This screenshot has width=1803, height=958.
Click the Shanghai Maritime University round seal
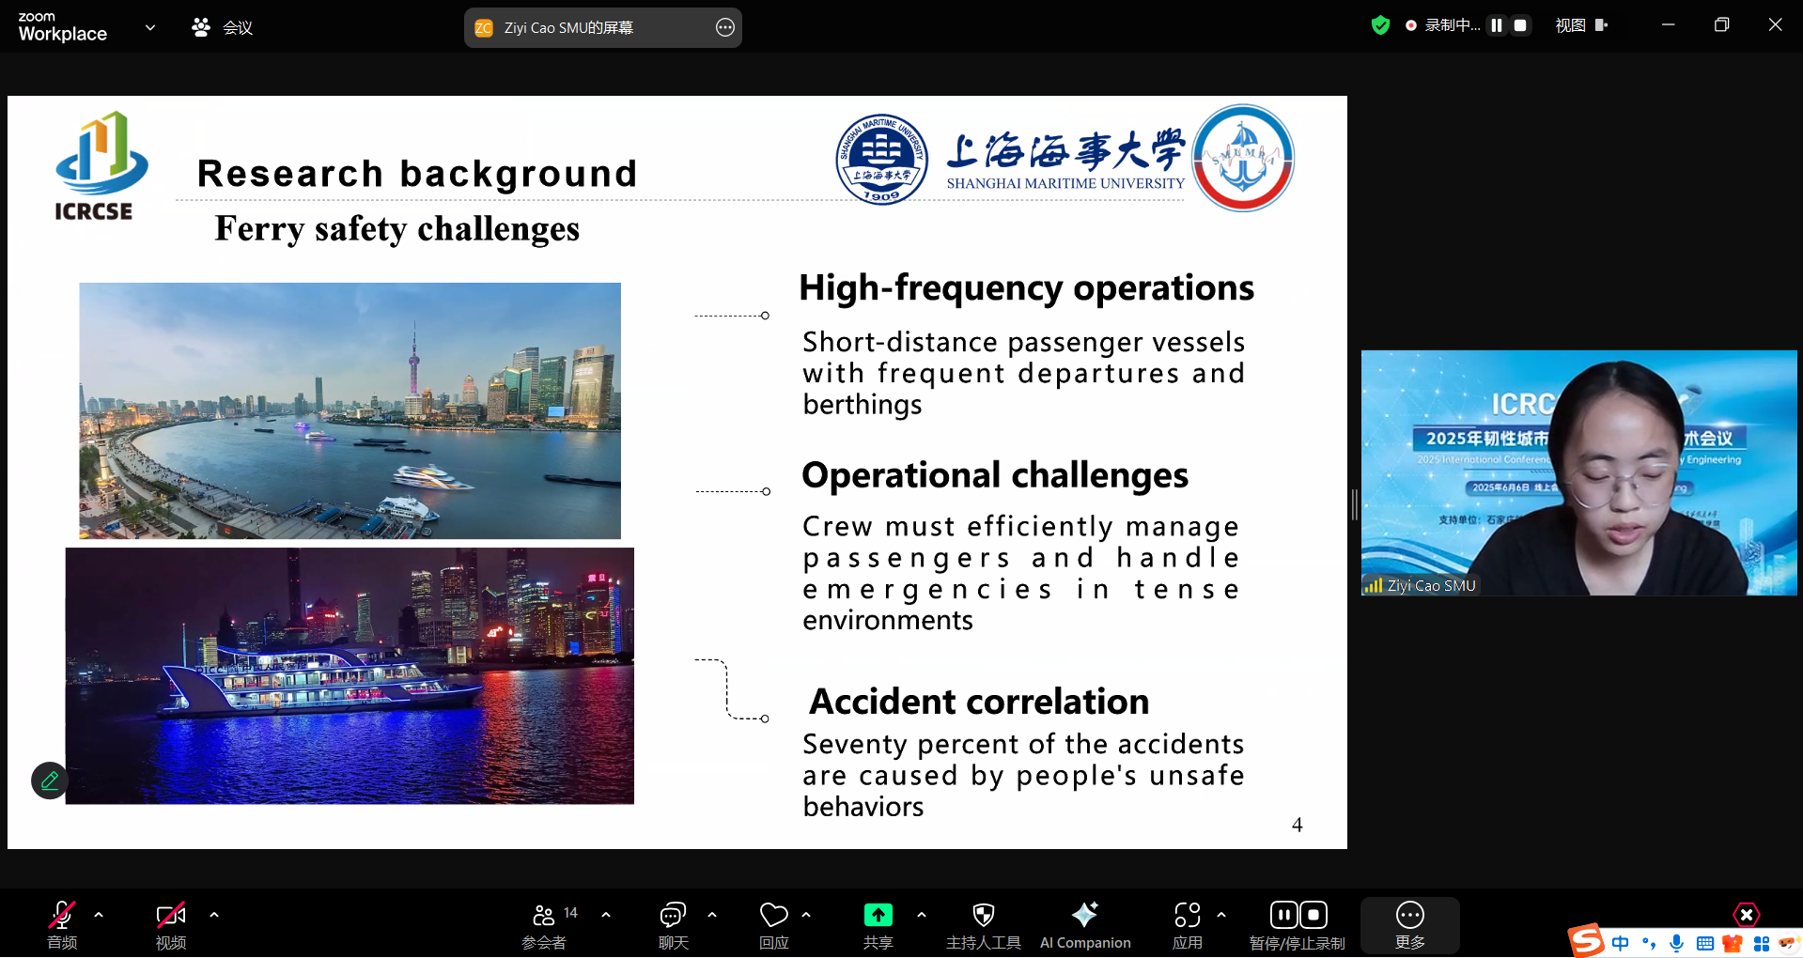coord(881,158)
